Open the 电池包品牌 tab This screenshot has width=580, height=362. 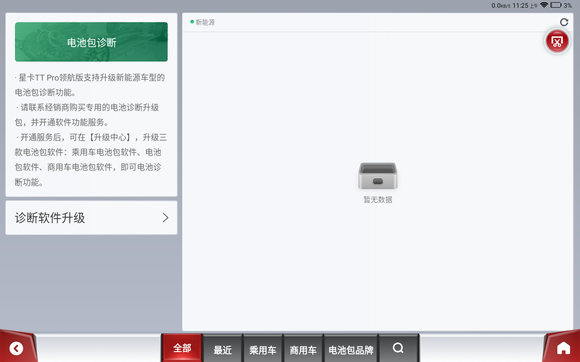click(x=351, y=350)
